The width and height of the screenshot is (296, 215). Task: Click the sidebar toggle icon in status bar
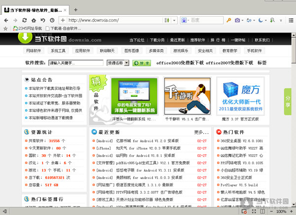click(x=5, y=211)
